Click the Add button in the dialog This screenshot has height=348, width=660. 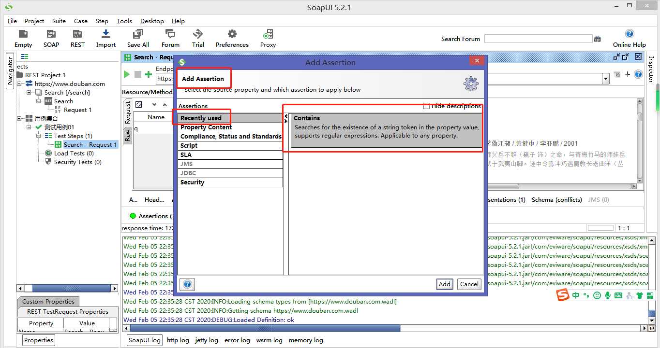click(x=445, y=284)
